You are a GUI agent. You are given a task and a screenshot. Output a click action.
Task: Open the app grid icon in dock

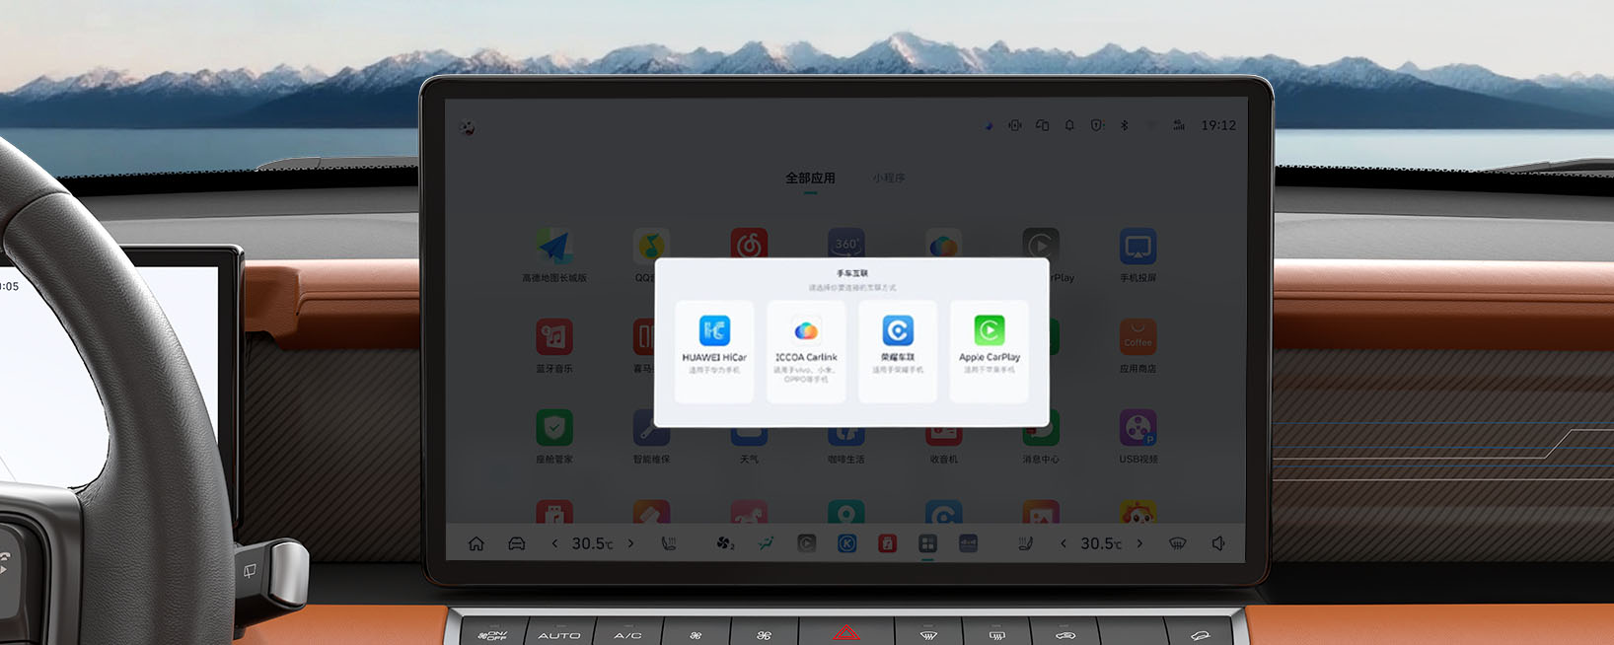tap(927, 543)
